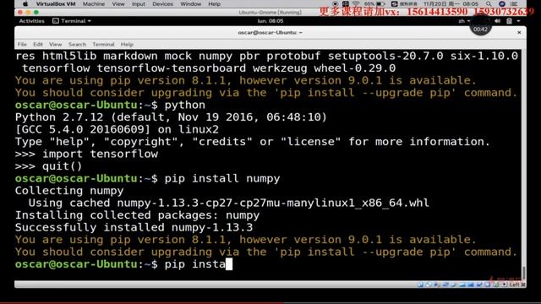Screen dimensions: 541x304
Task: Click the input method icon in the Mac menu bar
Action: pyautogui.click(x=395, y=3)
